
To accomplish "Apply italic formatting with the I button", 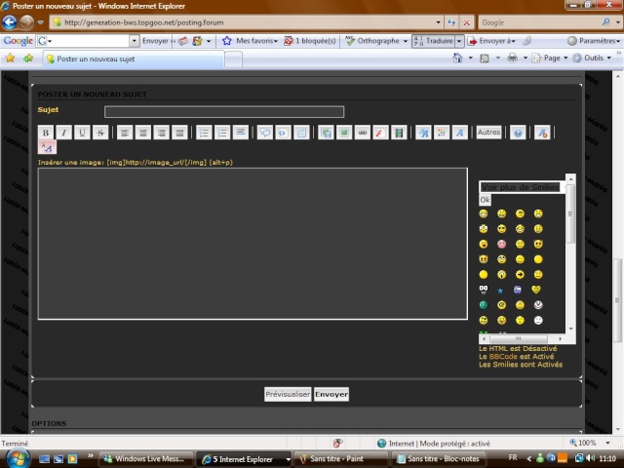I will [x=63, y=132].
